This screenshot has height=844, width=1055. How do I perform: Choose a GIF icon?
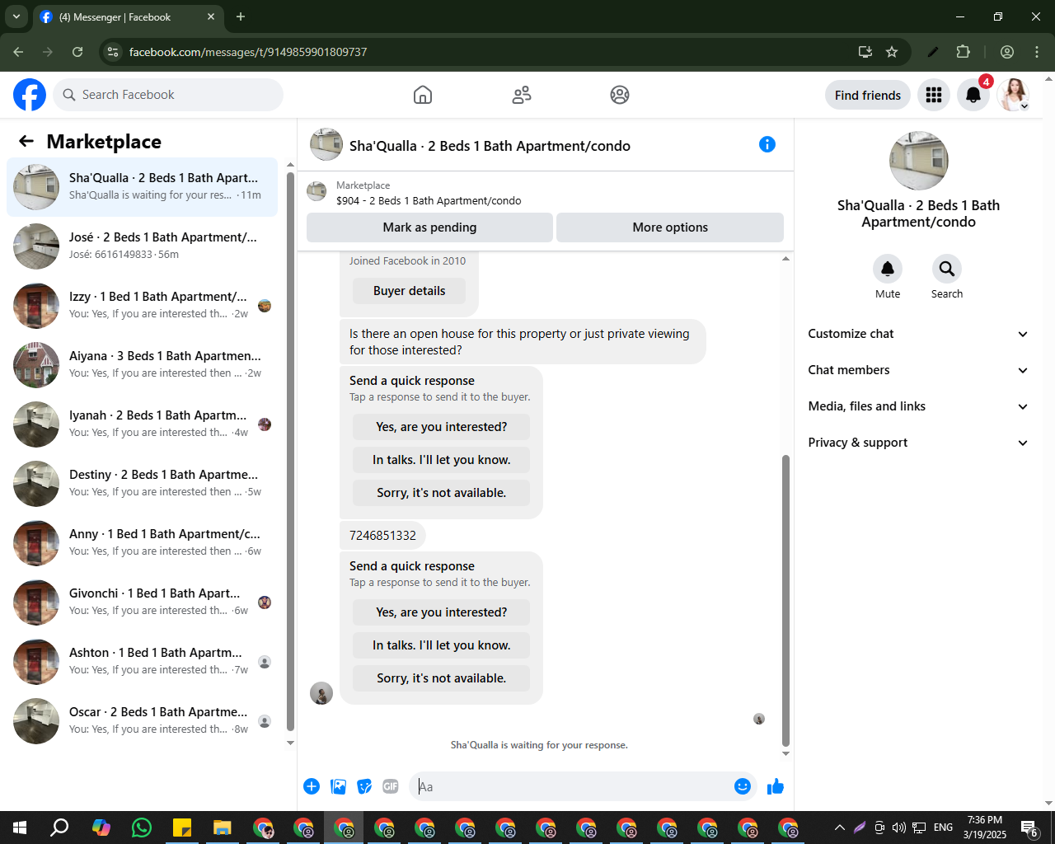pyautogui.click(x=391, y=786)
